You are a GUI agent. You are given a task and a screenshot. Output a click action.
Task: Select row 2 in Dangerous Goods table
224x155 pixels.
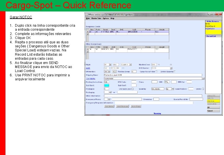(128, 34)
